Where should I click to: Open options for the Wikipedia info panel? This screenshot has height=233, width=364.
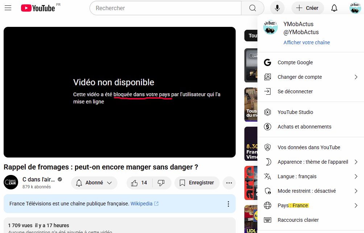pos(228,204)
